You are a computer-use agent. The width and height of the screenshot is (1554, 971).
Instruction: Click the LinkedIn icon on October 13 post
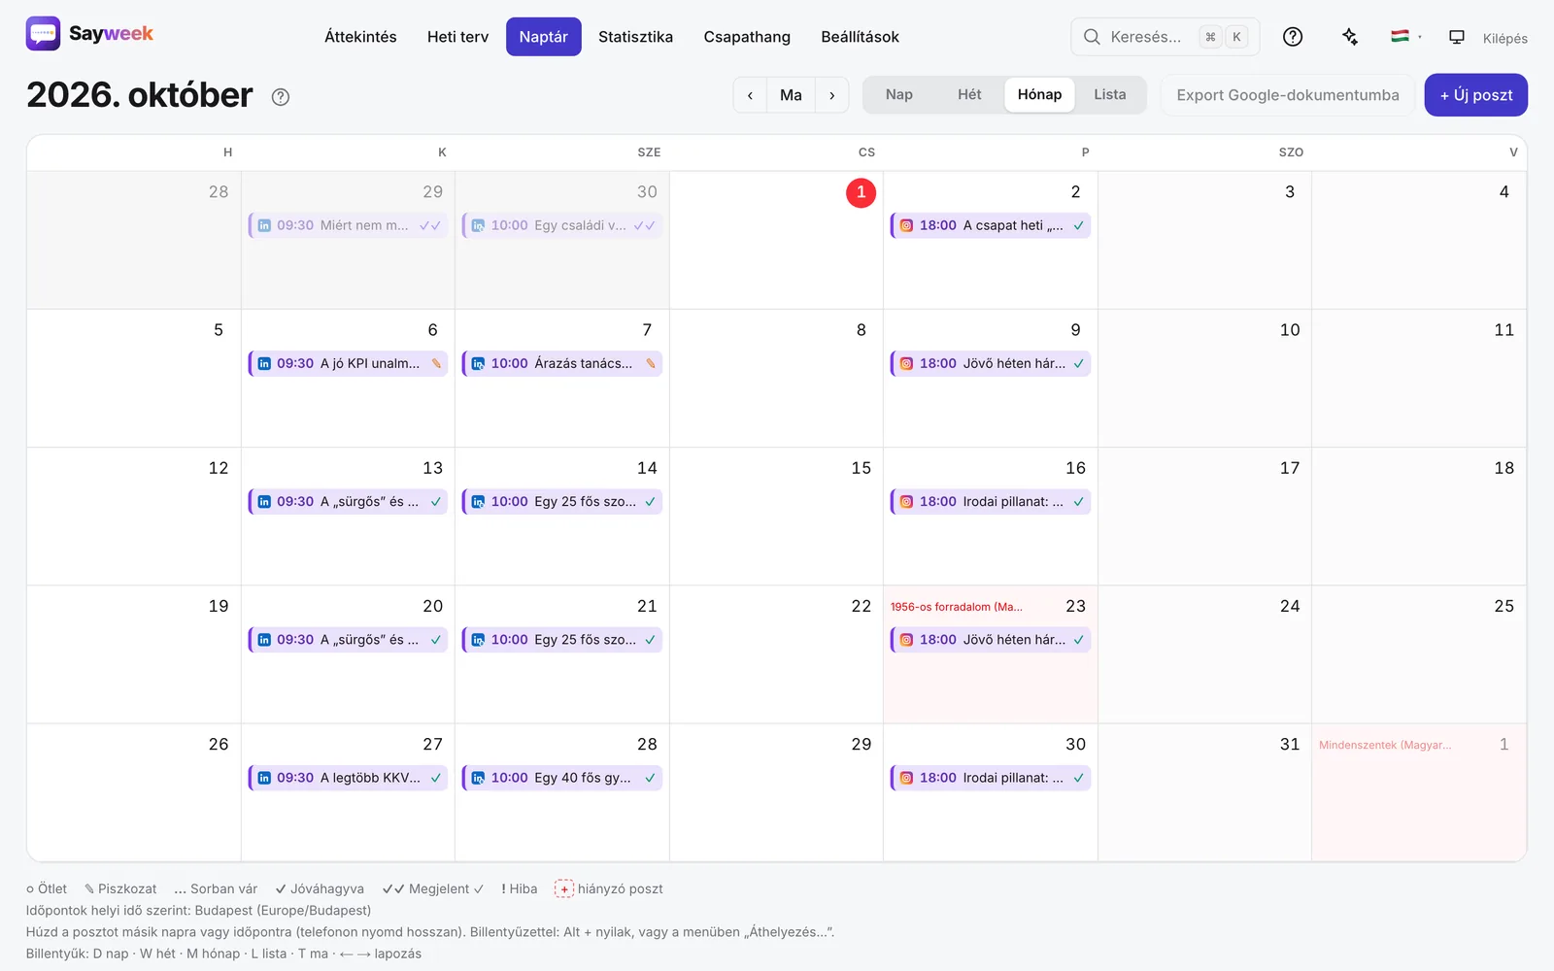tap(264, 502)
